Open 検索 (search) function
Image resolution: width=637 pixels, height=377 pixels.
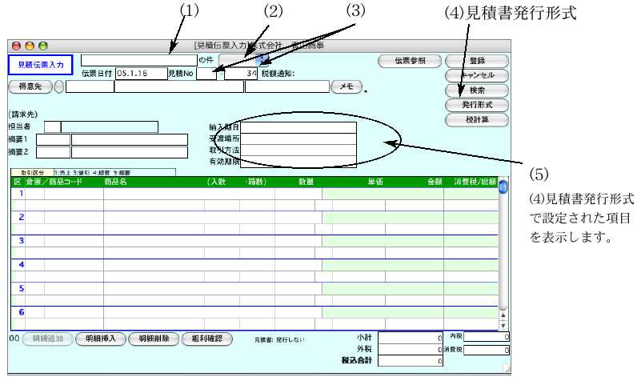pyautogui.click(x=476, y=90)
